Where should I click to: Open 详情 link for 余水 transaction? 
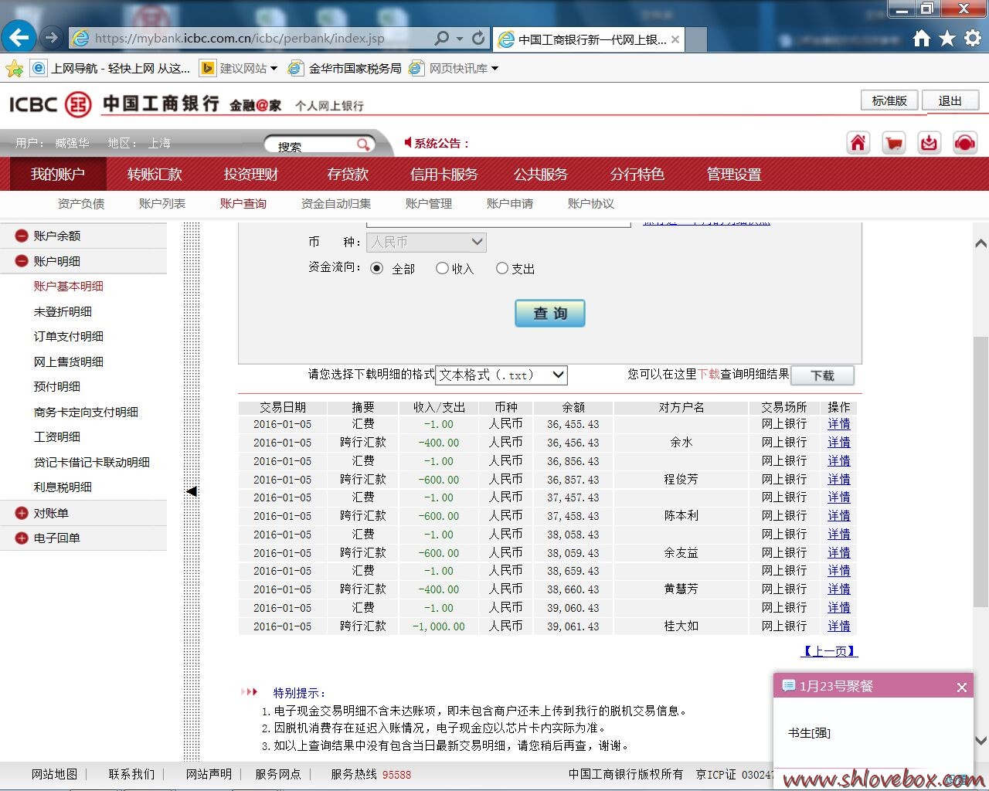[839, 443]
